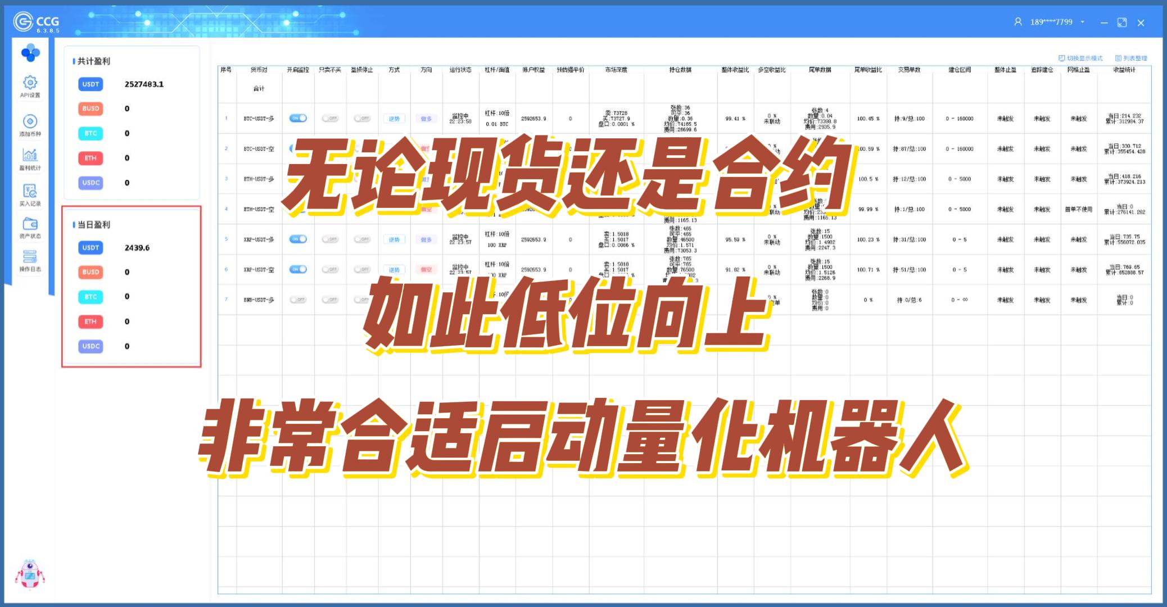The image size is (1167, 607).
Task: Open 买入记录 buy records icon
Action: tap(30, 191)
